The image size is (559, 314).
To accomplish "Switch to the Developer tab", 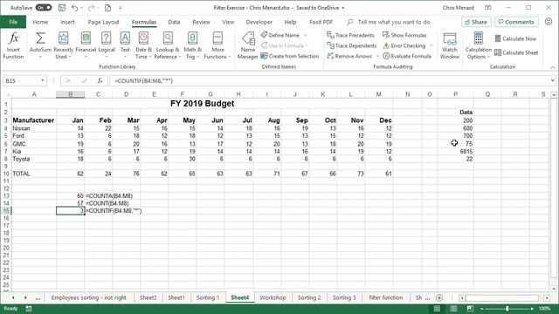I will point(259,22).
